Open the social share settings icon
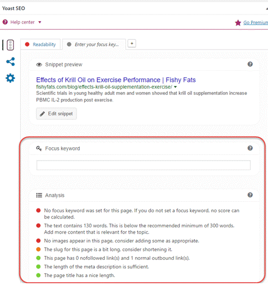 (11, 61)
